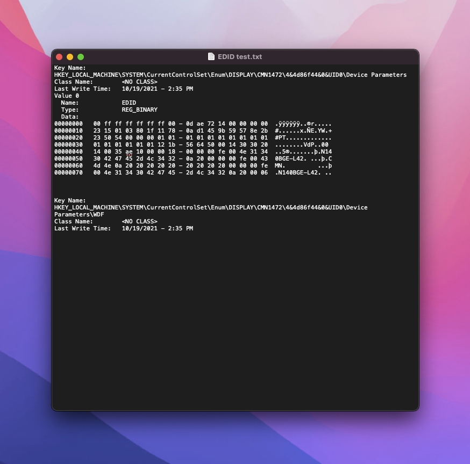Click the 'Parameters\WDF' line
This screenshot has height=464, width=470.
79,215
